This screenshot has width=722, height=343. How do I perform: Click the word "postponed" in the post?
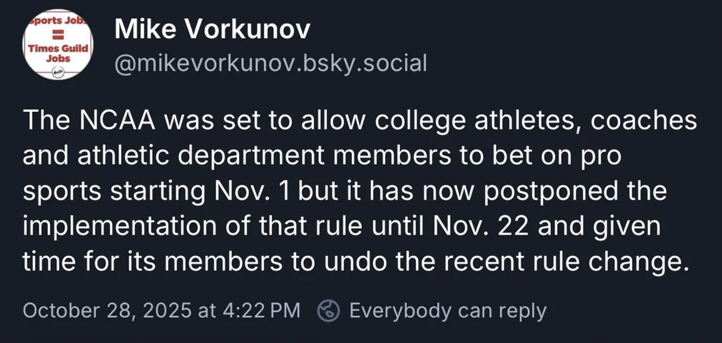point(550,190)
